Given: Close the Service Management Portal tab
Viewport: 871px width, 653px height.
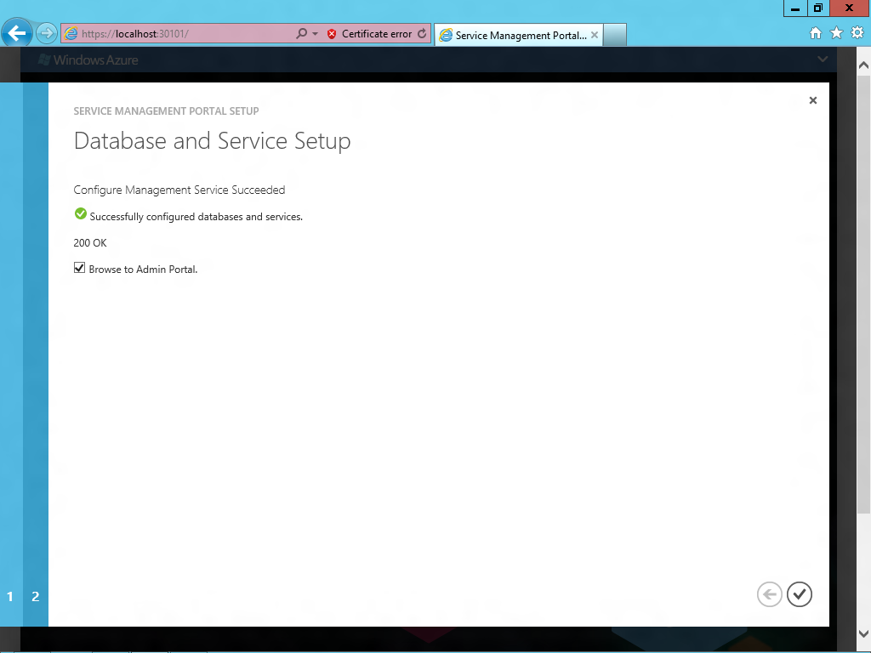Looking at the screenshot, I should tap(595, 34).
